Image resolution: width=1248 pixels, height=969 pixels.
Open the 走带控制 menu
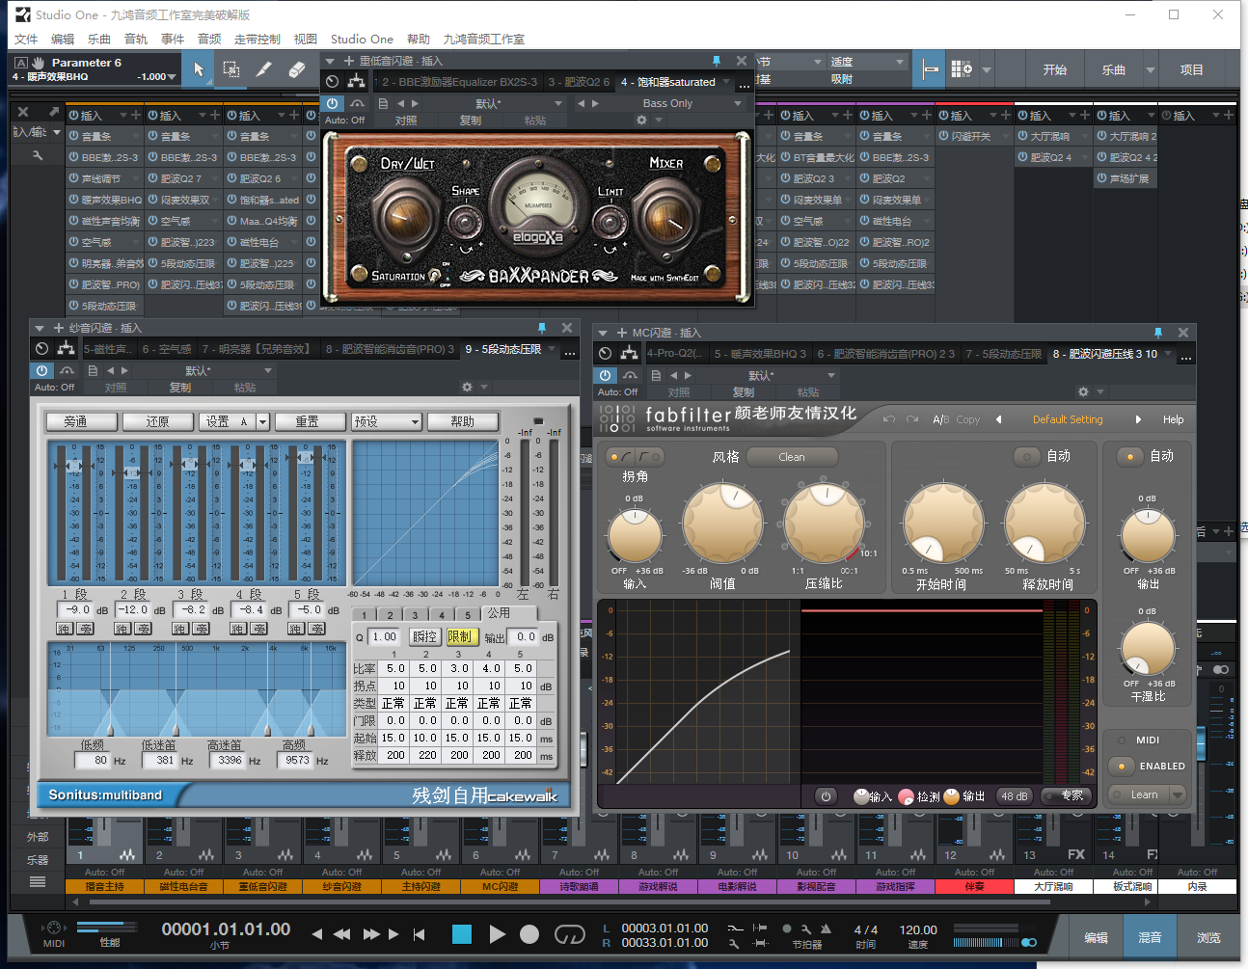coord(257,40)
